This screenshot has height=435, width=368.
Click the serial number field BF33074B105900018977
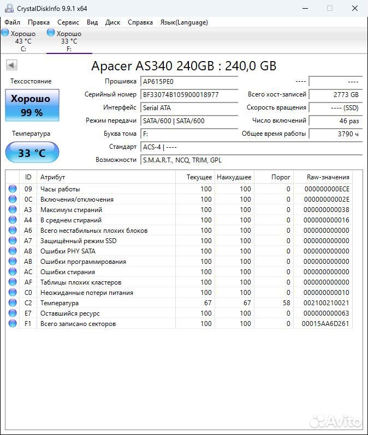[189, 95]
